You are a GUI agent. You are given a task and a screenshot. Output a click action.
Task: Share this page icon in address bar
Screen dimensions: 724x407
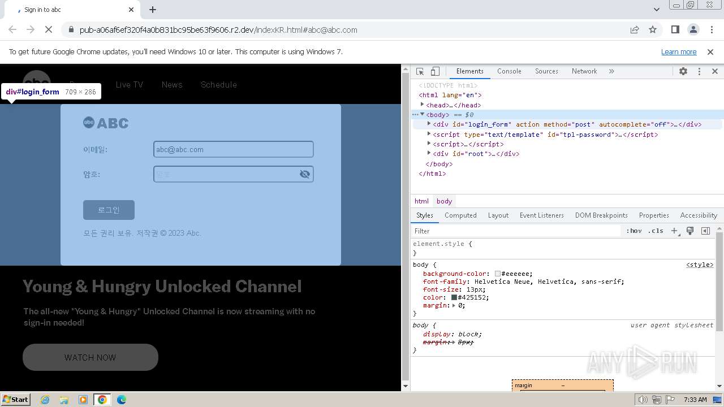[635, 30]
